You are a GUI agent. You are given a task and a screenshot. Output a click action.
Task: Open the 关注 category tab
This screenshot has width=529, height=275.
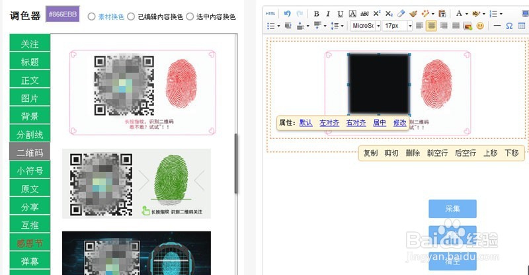[30, 44]
